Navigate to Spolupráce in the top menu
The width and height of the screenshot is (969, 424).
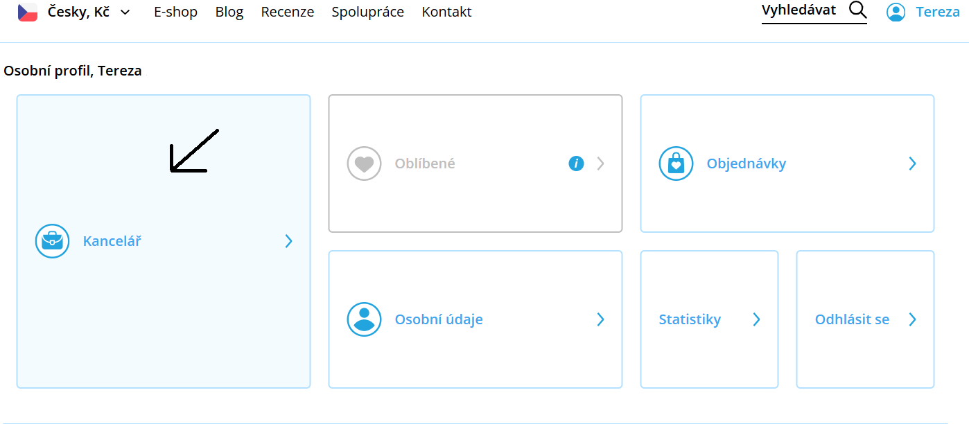(367, 12)
